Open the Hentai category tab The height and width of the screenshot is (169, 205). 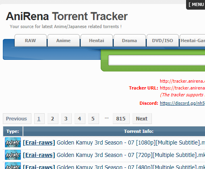click(x=97, y=41)
